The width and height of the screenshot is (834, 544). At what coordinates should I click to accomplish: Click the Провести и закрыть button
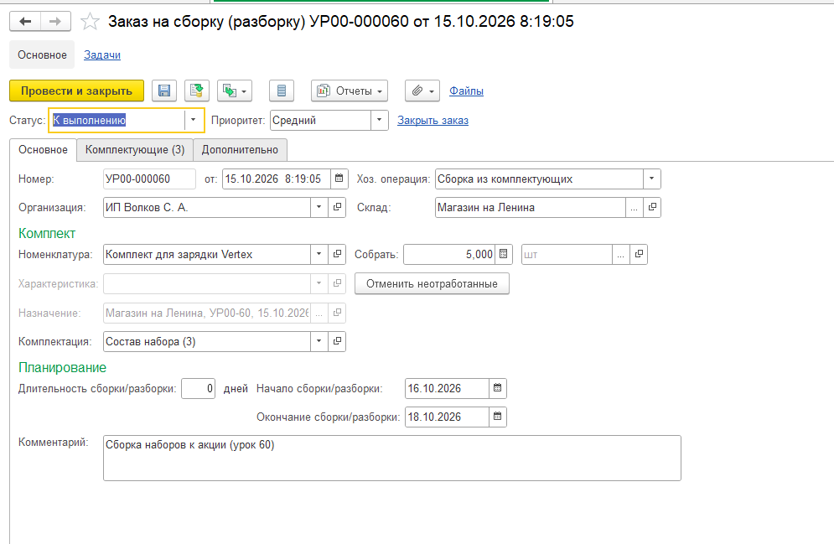pyautogui.click(x=76, y=91)
